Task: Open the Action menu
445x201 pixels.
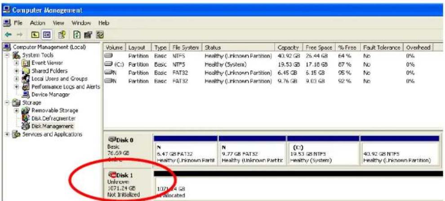Action: pos(37,23)
